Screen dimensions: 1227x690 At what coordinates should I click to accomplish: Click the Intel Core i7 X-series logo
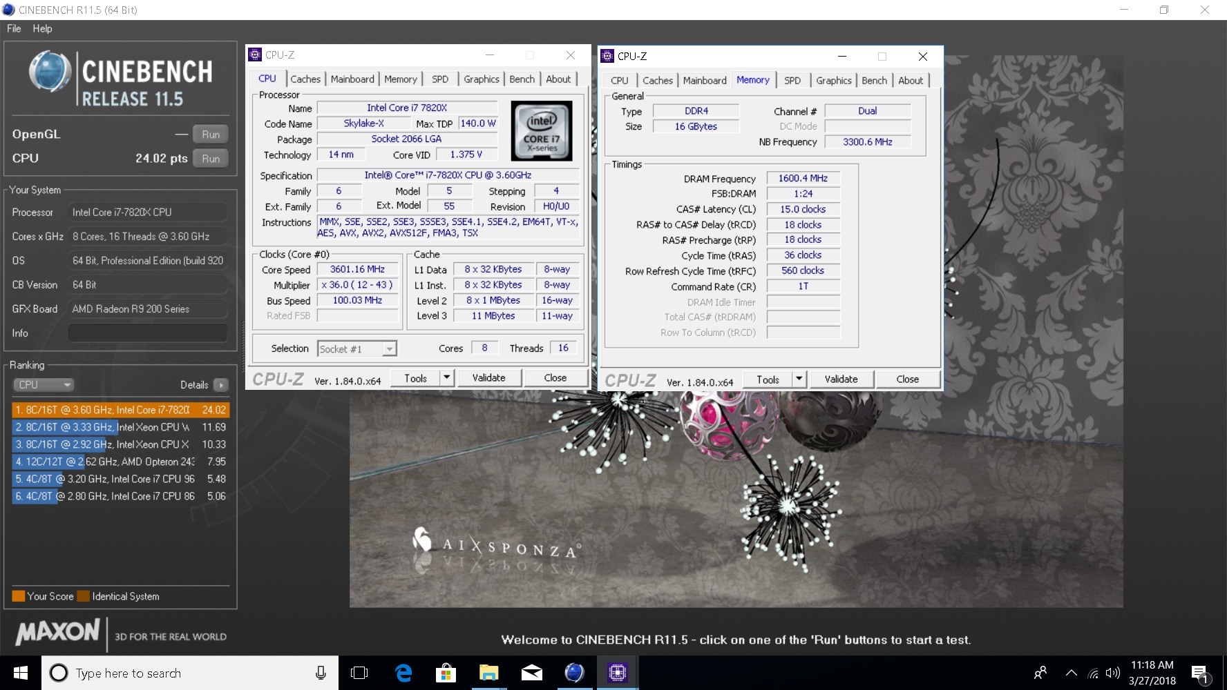tap(542, 131)
